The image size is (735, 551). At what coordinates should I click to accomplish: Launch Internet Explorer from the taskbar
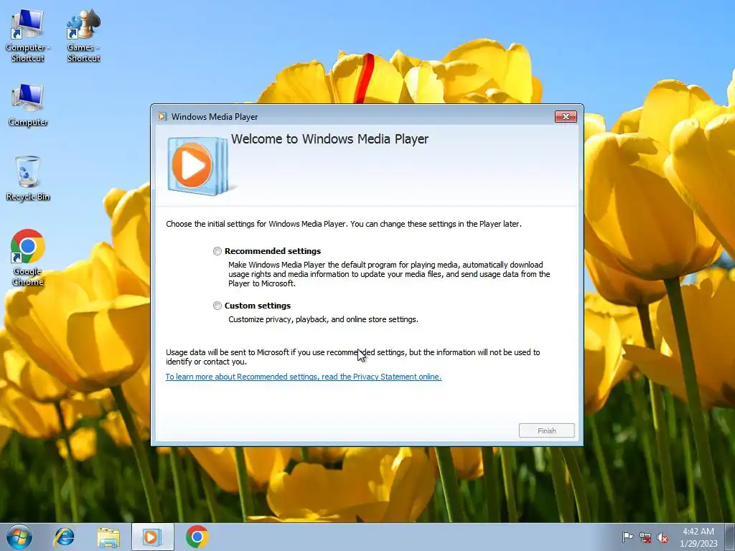[64, 537]
